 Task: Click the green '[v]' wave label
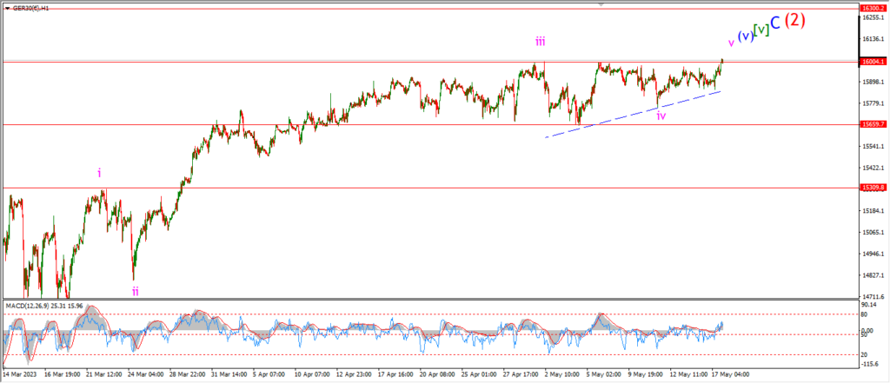point(760,28)
